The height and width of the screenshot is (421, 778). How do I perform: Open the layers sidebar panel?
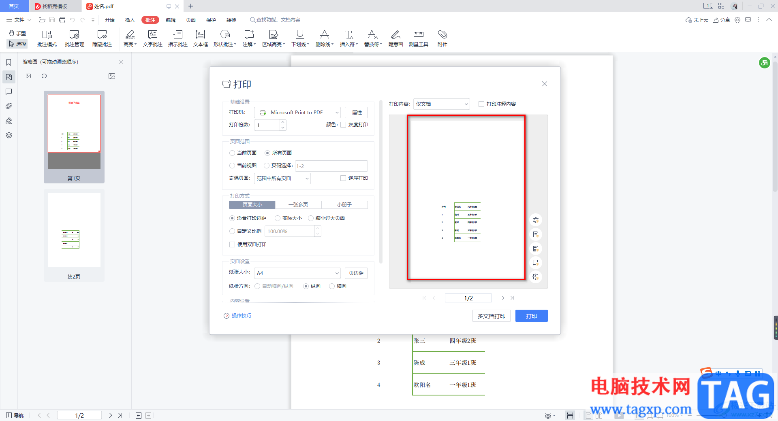click(x=9, y=135)
